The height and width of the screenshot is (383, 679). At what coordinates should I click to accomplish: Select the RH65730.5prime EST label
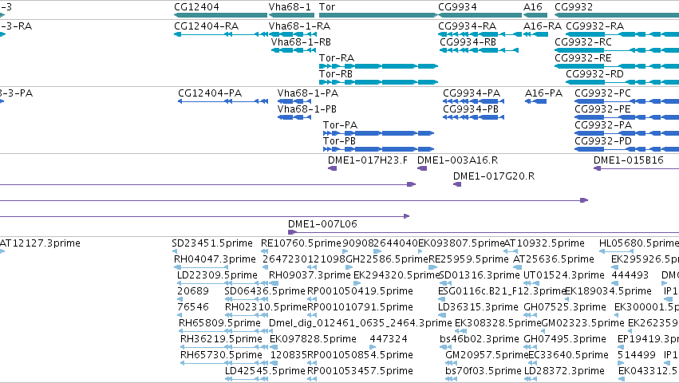click(221, 355)
